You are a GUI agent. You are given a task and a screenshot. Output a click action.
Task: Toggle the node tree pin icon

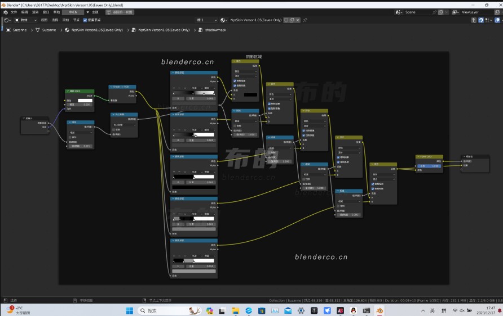[x=305, y=20]
